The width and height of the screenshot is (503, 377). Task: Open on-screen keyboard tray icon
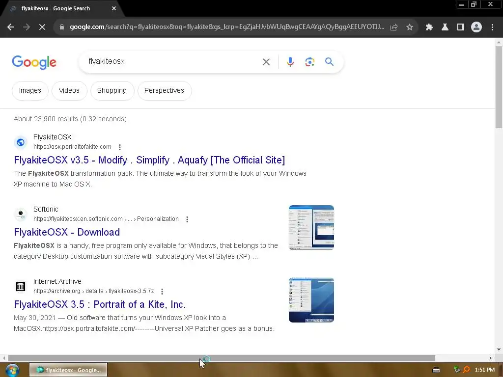click(436, 370)
